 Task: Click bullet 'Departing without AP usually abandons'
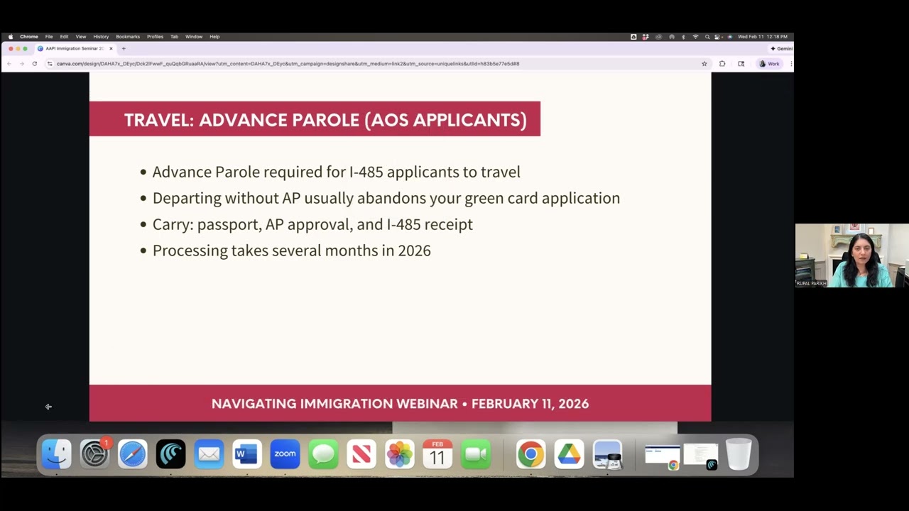tap(386, 198)
